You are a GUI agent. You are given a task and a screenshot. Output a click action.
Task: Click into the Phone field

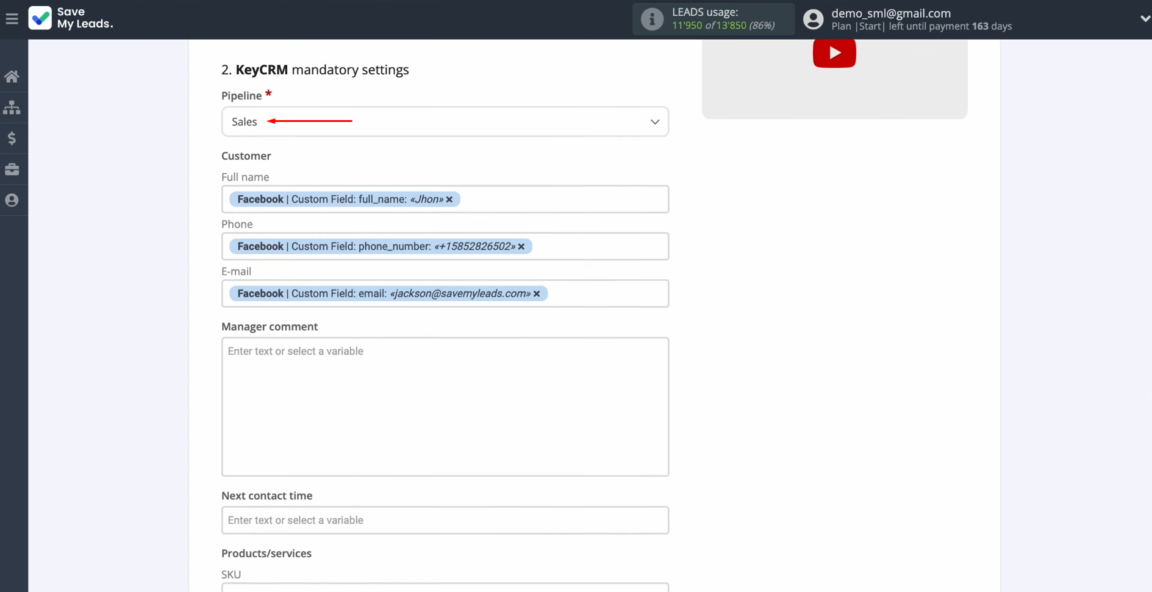[445, 246]
